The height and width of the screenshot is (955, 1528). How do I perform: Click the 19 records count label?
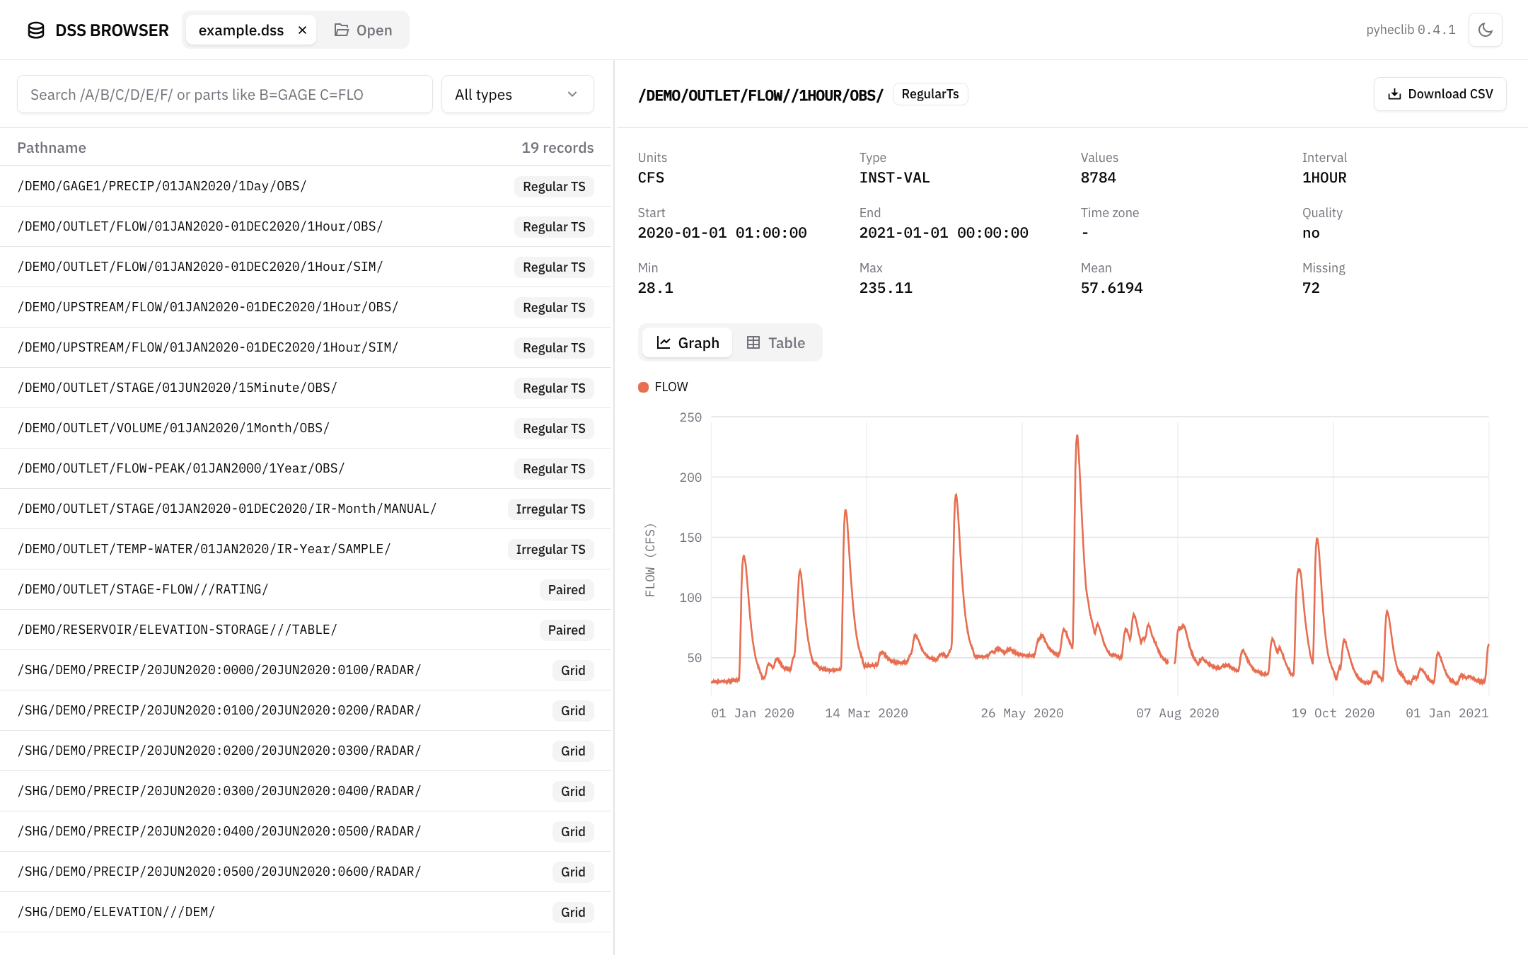557,148
